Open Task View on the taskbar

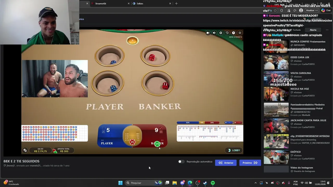pos(167,183)
